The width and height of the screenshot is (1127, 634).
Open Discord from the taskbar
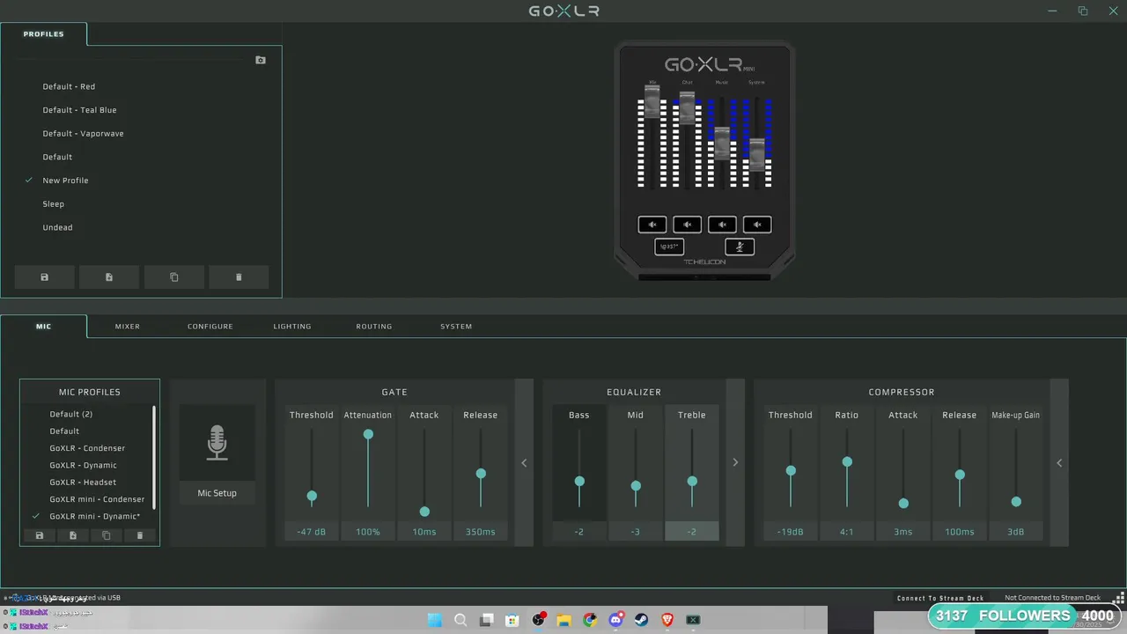tap(615, 620)
